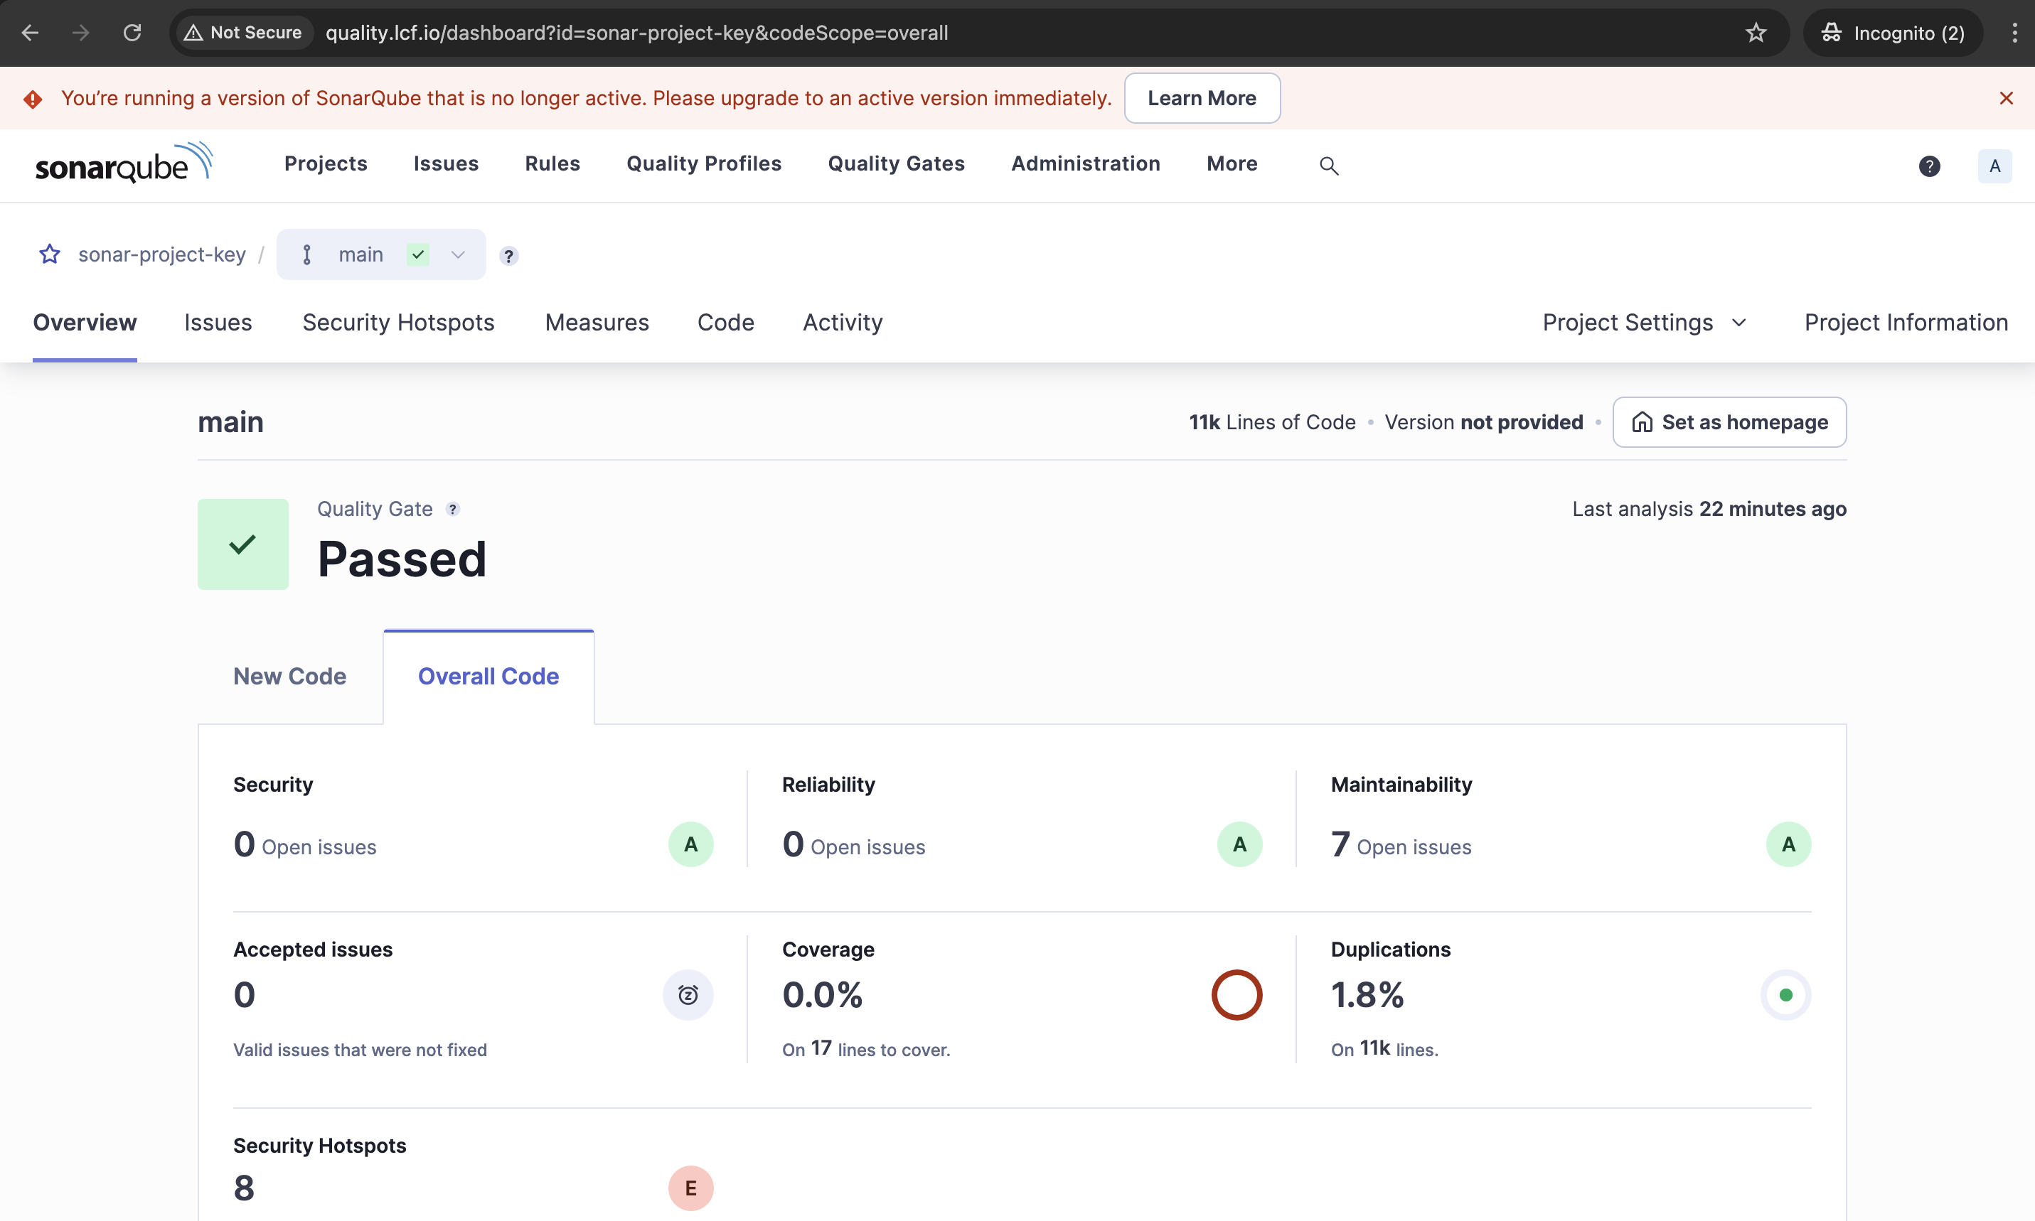Dismiss the upgrade warning banner
The image size is (2035, 1221).
click(x=2005, y=98)
